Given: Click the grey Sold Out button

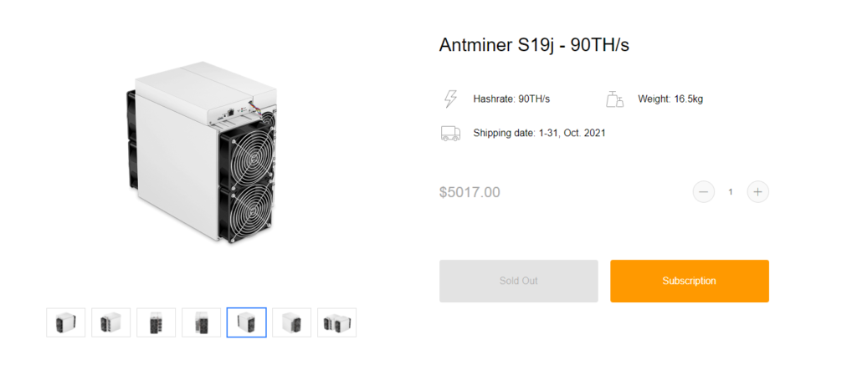Looking at the screenshot, I should (518, 281).
